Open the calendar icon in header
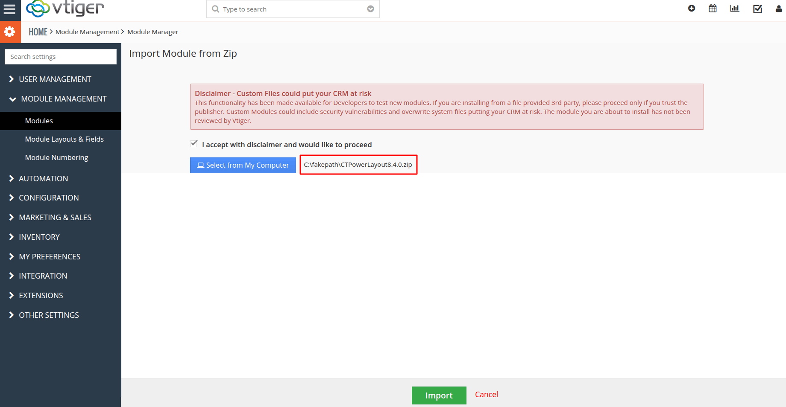The height and width of the screenshot is (407, 786). coord(713,8)
